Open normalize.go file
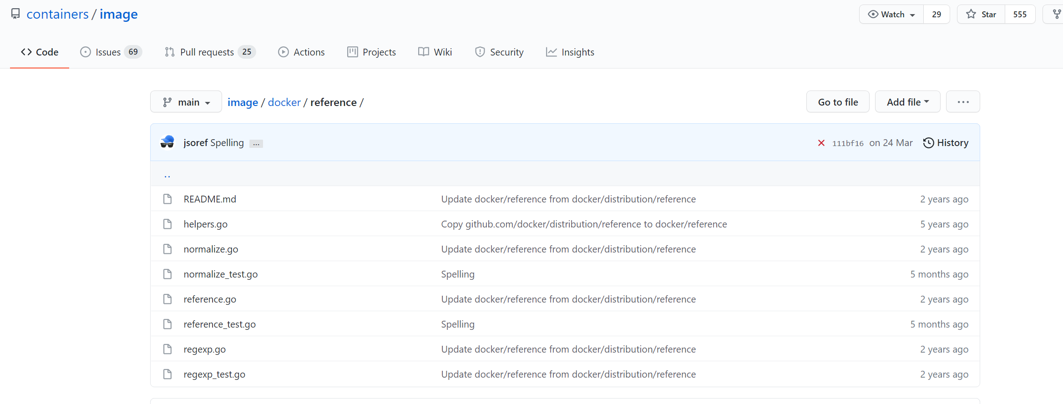 click(211, 249)
